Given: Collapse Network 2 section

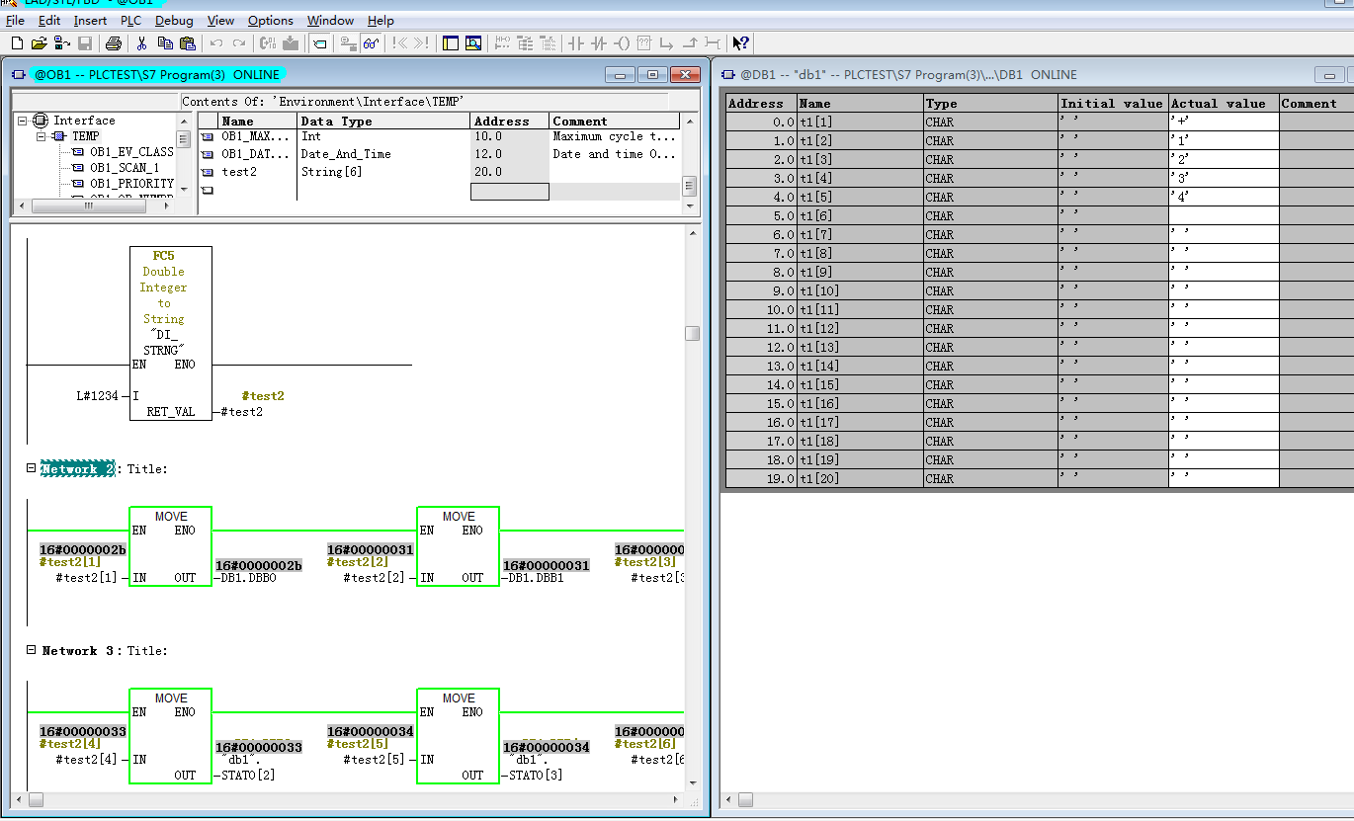Looking at the screenshot, I should [32, 468].
